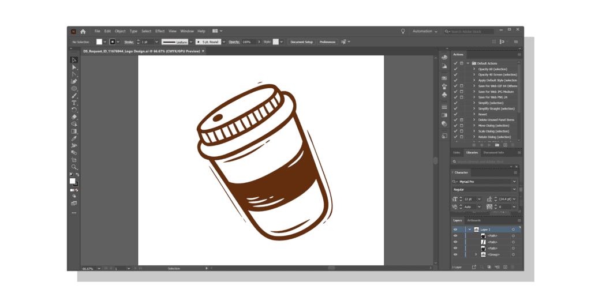Open the File menu
This screenshot has height=297, width=591.
(97, 31)
